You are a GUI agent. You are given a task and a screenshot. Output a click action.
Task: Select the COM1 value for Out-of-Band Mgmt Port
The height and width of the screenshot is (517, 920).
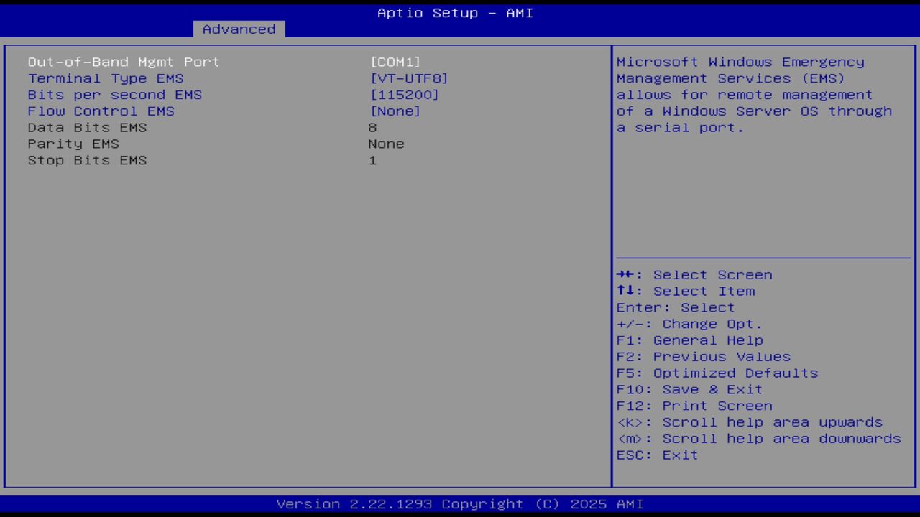[x=396, y=62]
